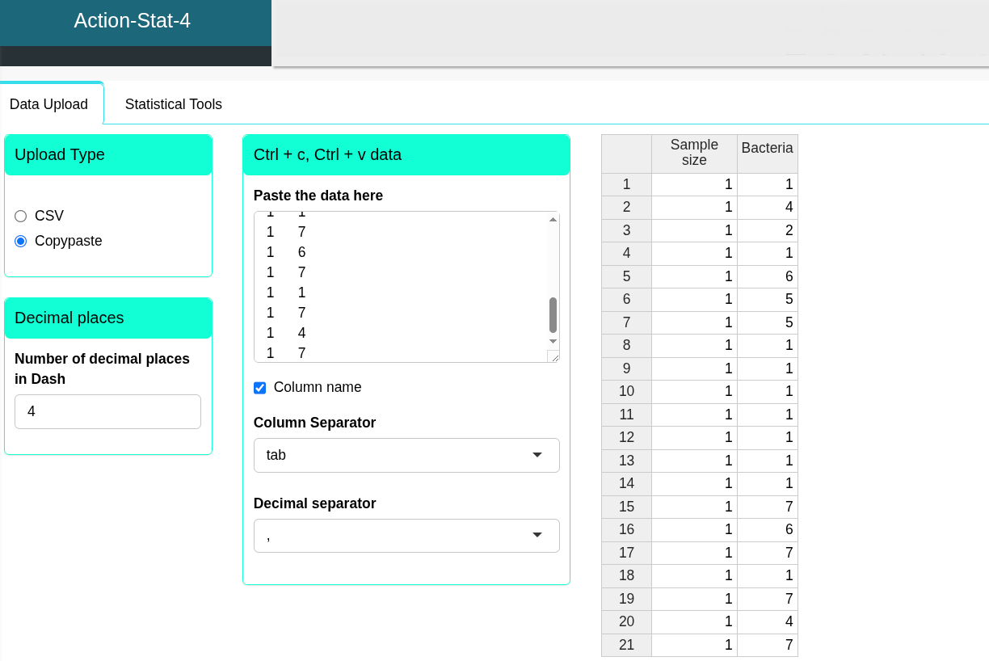
Task: Click Sample size cell in row 13
Action: pos(694,461)
